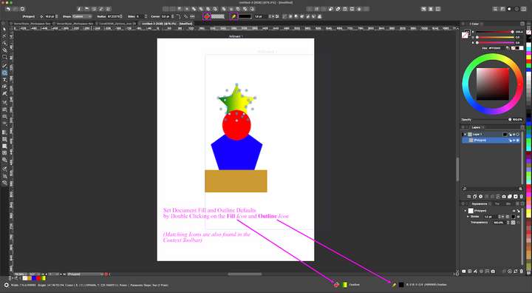532x293 pixels.
Task: Click the Fill icon in the context toolbar
Action: pos(207,16)
